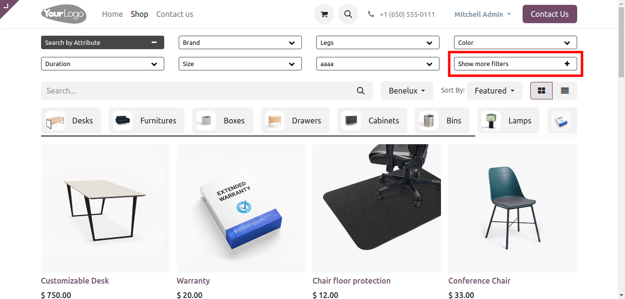Click the edit corner ribbon icon
625x299 pixels.
tap(7, 6)
